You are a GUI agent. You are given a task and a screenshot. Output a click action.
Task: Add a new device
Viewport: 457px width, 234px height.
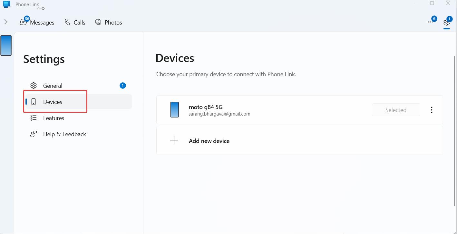(x=209, y=141)
